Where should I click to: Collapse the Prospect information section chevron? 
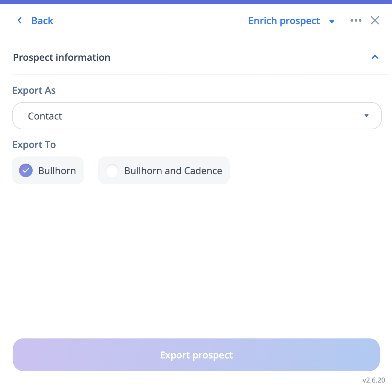375,57
